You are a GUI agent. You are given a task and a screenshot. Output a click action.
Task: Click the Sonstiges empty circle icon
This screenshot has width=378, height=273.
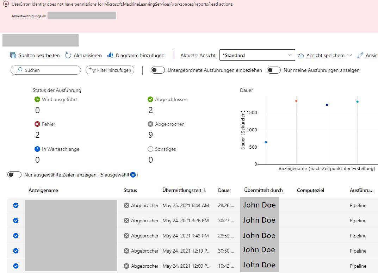point(150,149)
